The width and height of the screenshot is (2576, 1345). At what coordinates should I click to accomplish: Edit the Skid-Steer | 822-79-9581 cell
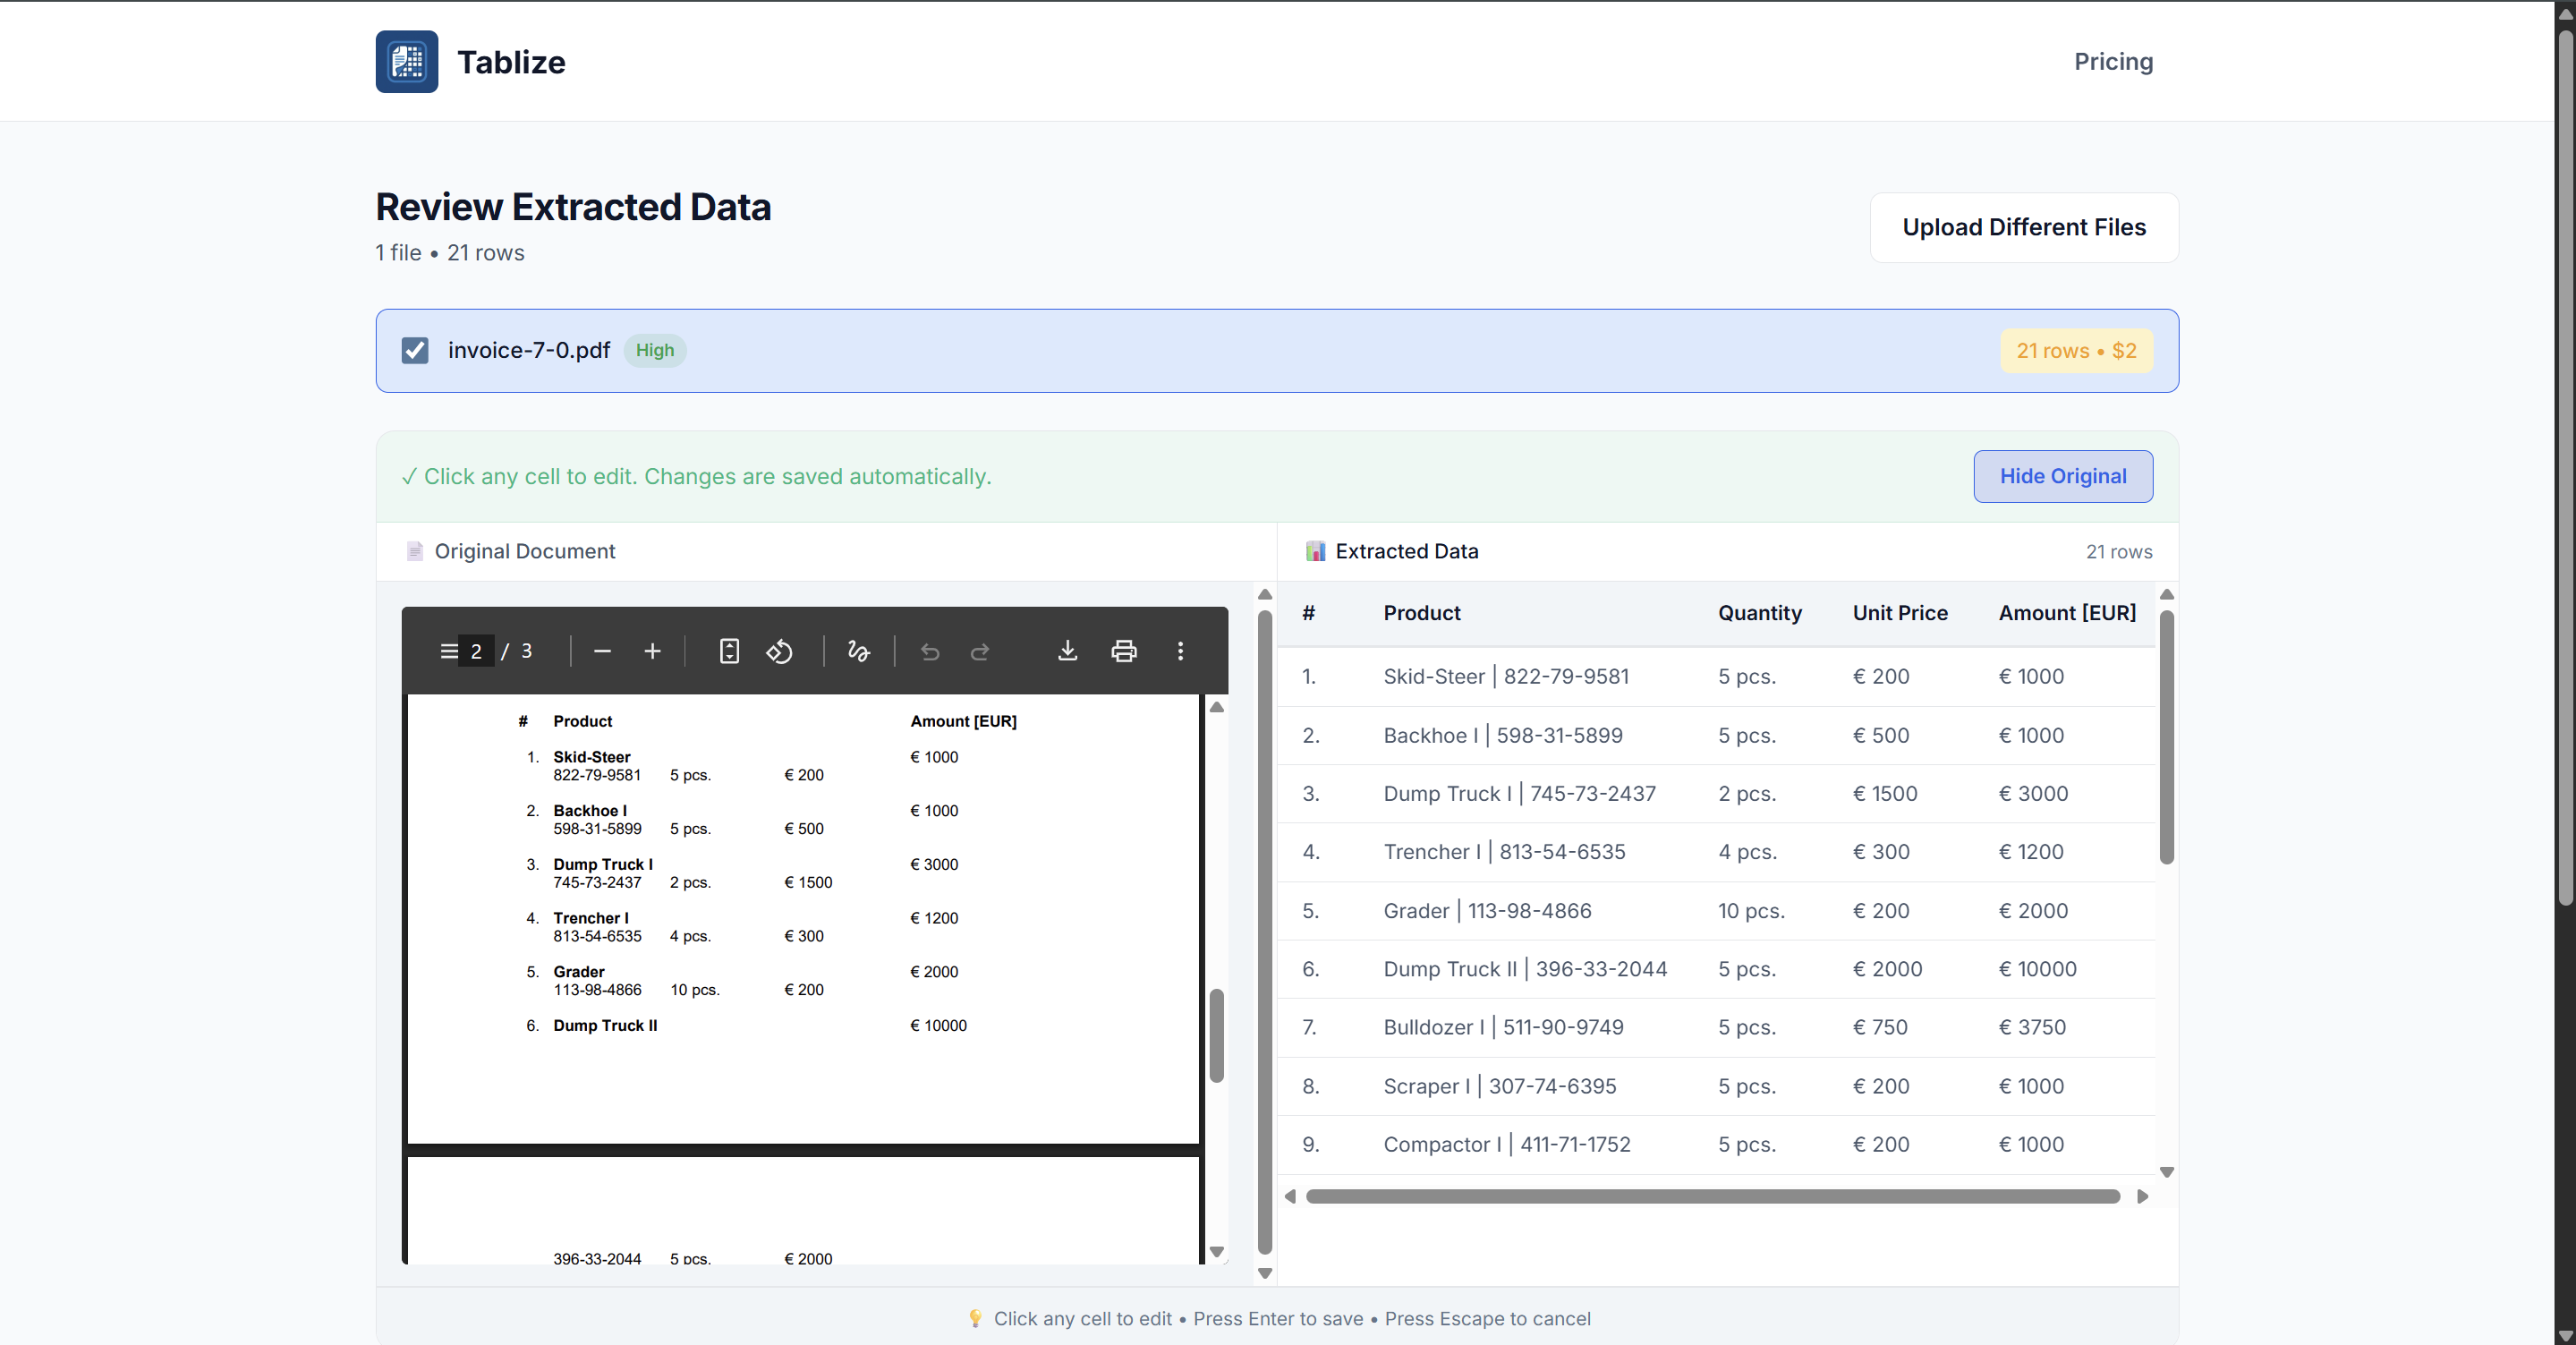pyautogui.click(x=1505, y=676)
